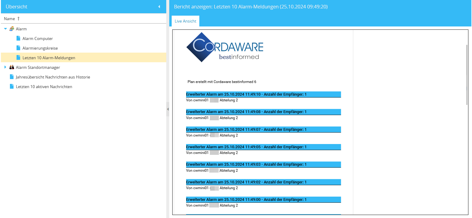The image size is (472, 218).
Task: Click the alarm entry at 11:49:10
Action: pos(263,94)
